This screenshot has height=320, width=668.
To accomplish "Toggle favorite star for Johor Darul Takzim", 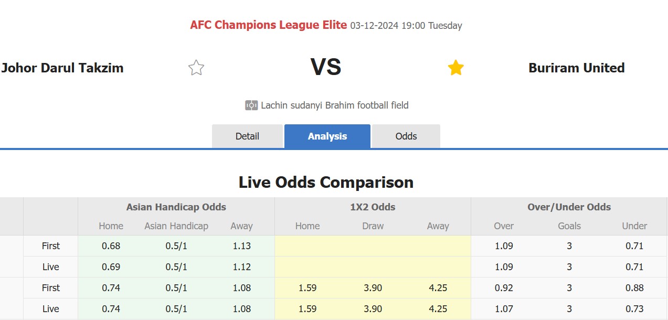I will click(196, 68).
